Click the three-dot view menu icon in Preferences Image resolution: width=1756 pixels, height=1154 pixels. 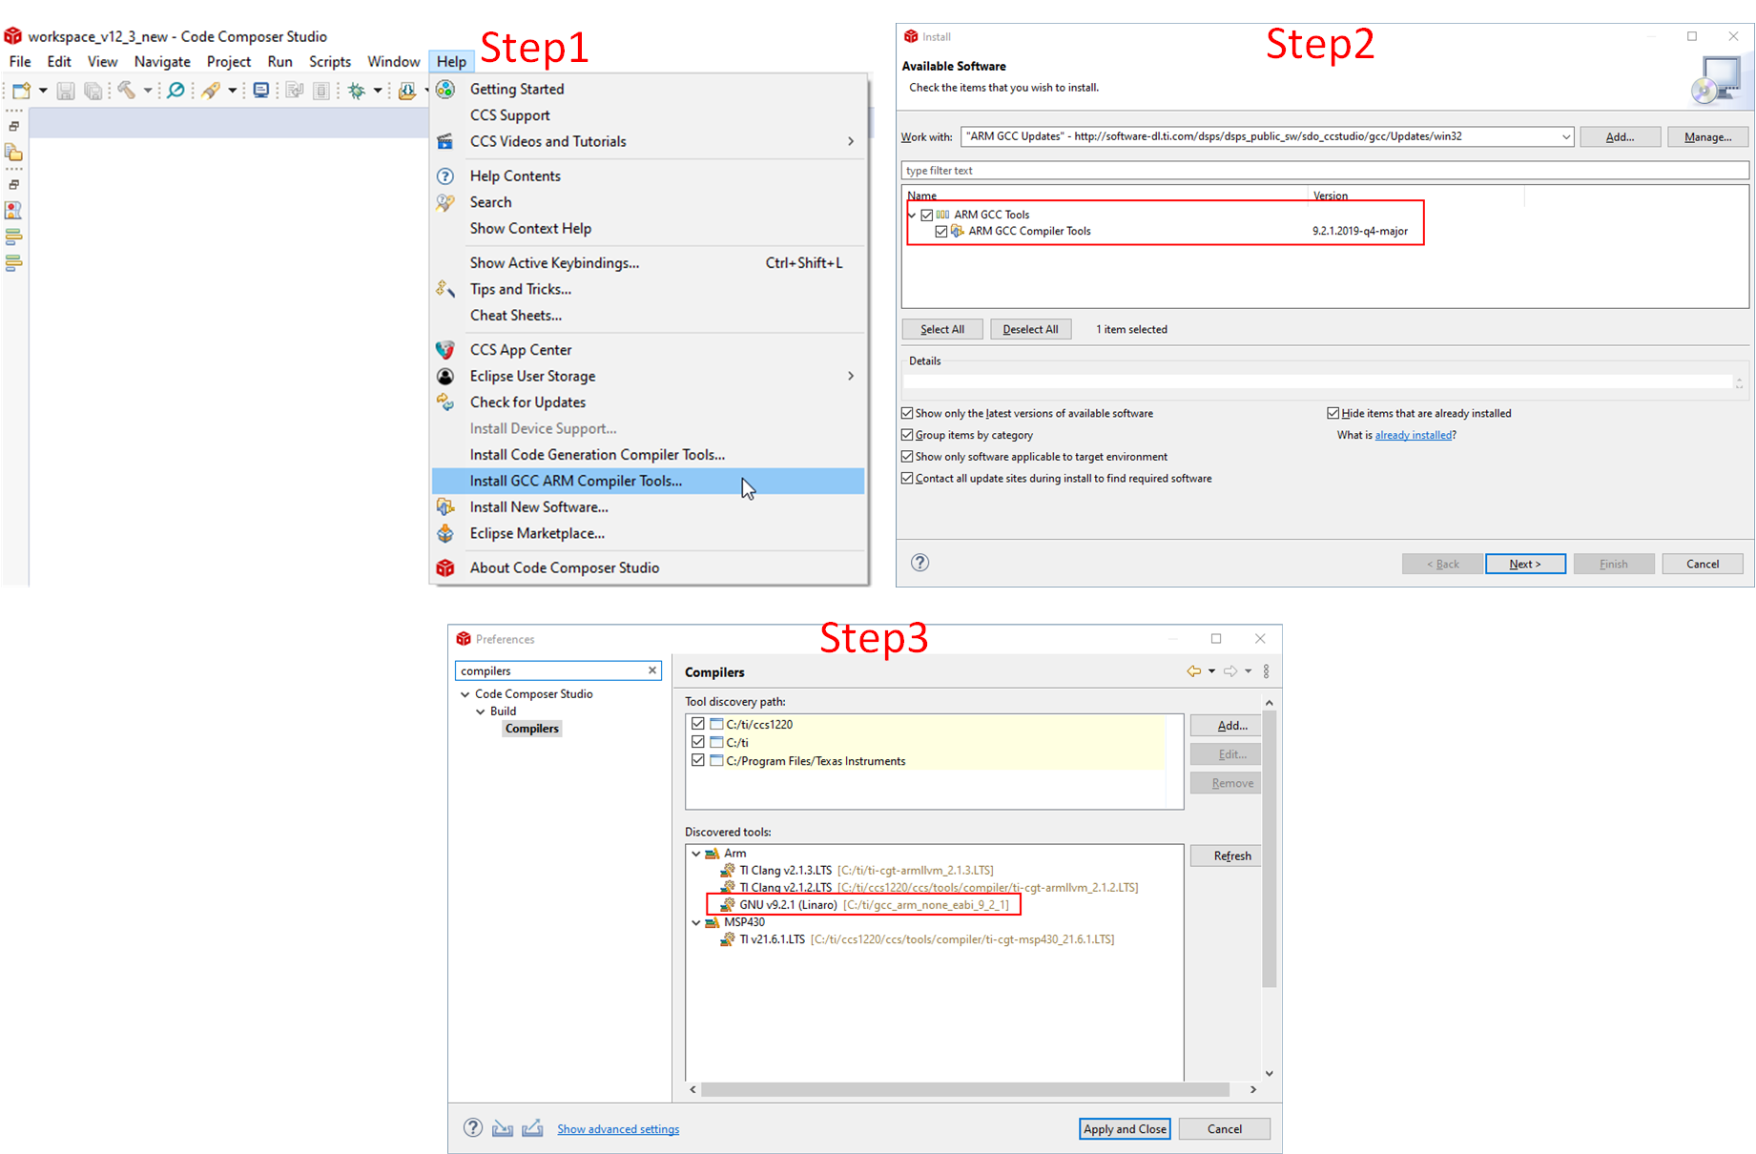click(1267, 671)
